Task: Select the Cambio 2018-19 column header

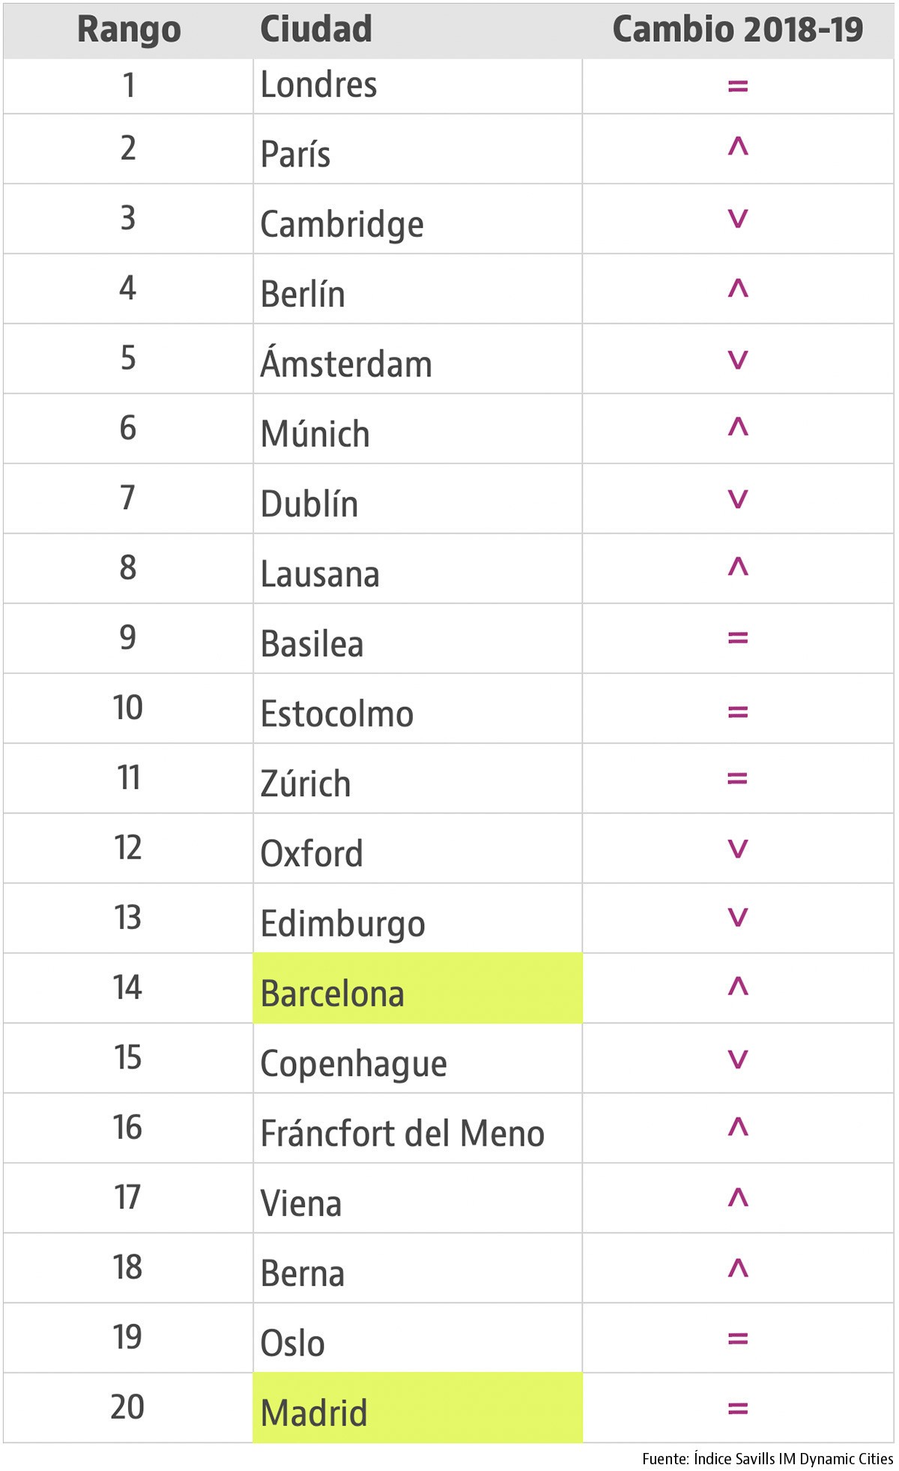Action: point(738,30)
